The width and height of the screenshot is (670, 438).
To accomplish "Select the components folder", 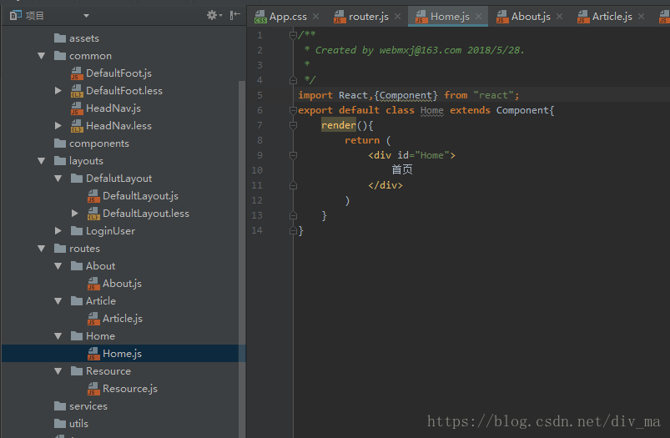I will (92, 143).
